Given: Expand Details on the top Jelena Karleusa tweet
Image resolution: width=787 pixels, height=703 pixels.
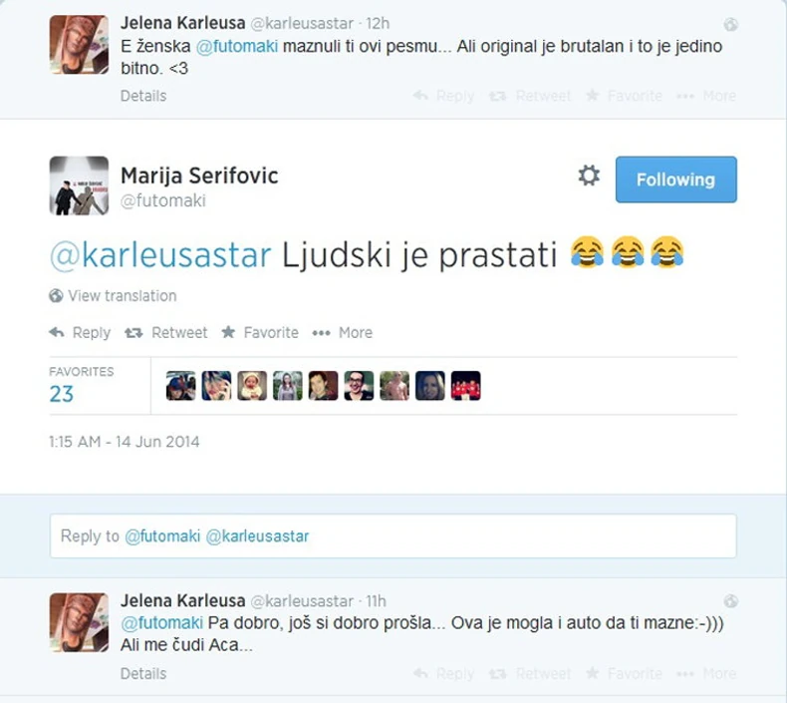Looking at the screenshot, I should click(x=143, y=96).
